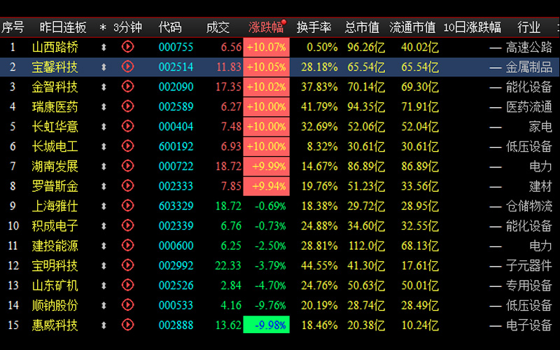Sort by 10日涨跌幅 column header
The height and width of the screenshot is (350, 560).
pyautogui.click(x=472, y=27)
